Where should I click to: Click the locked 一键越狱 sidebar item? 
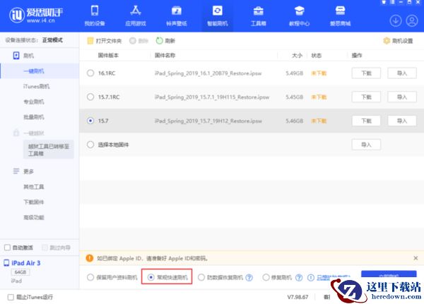(29, 133)
